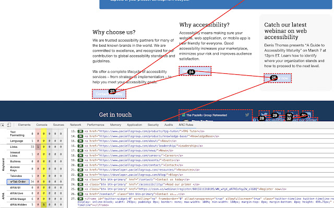Switch to the Elements tab

pyautogui.click(x=25, y=125)
